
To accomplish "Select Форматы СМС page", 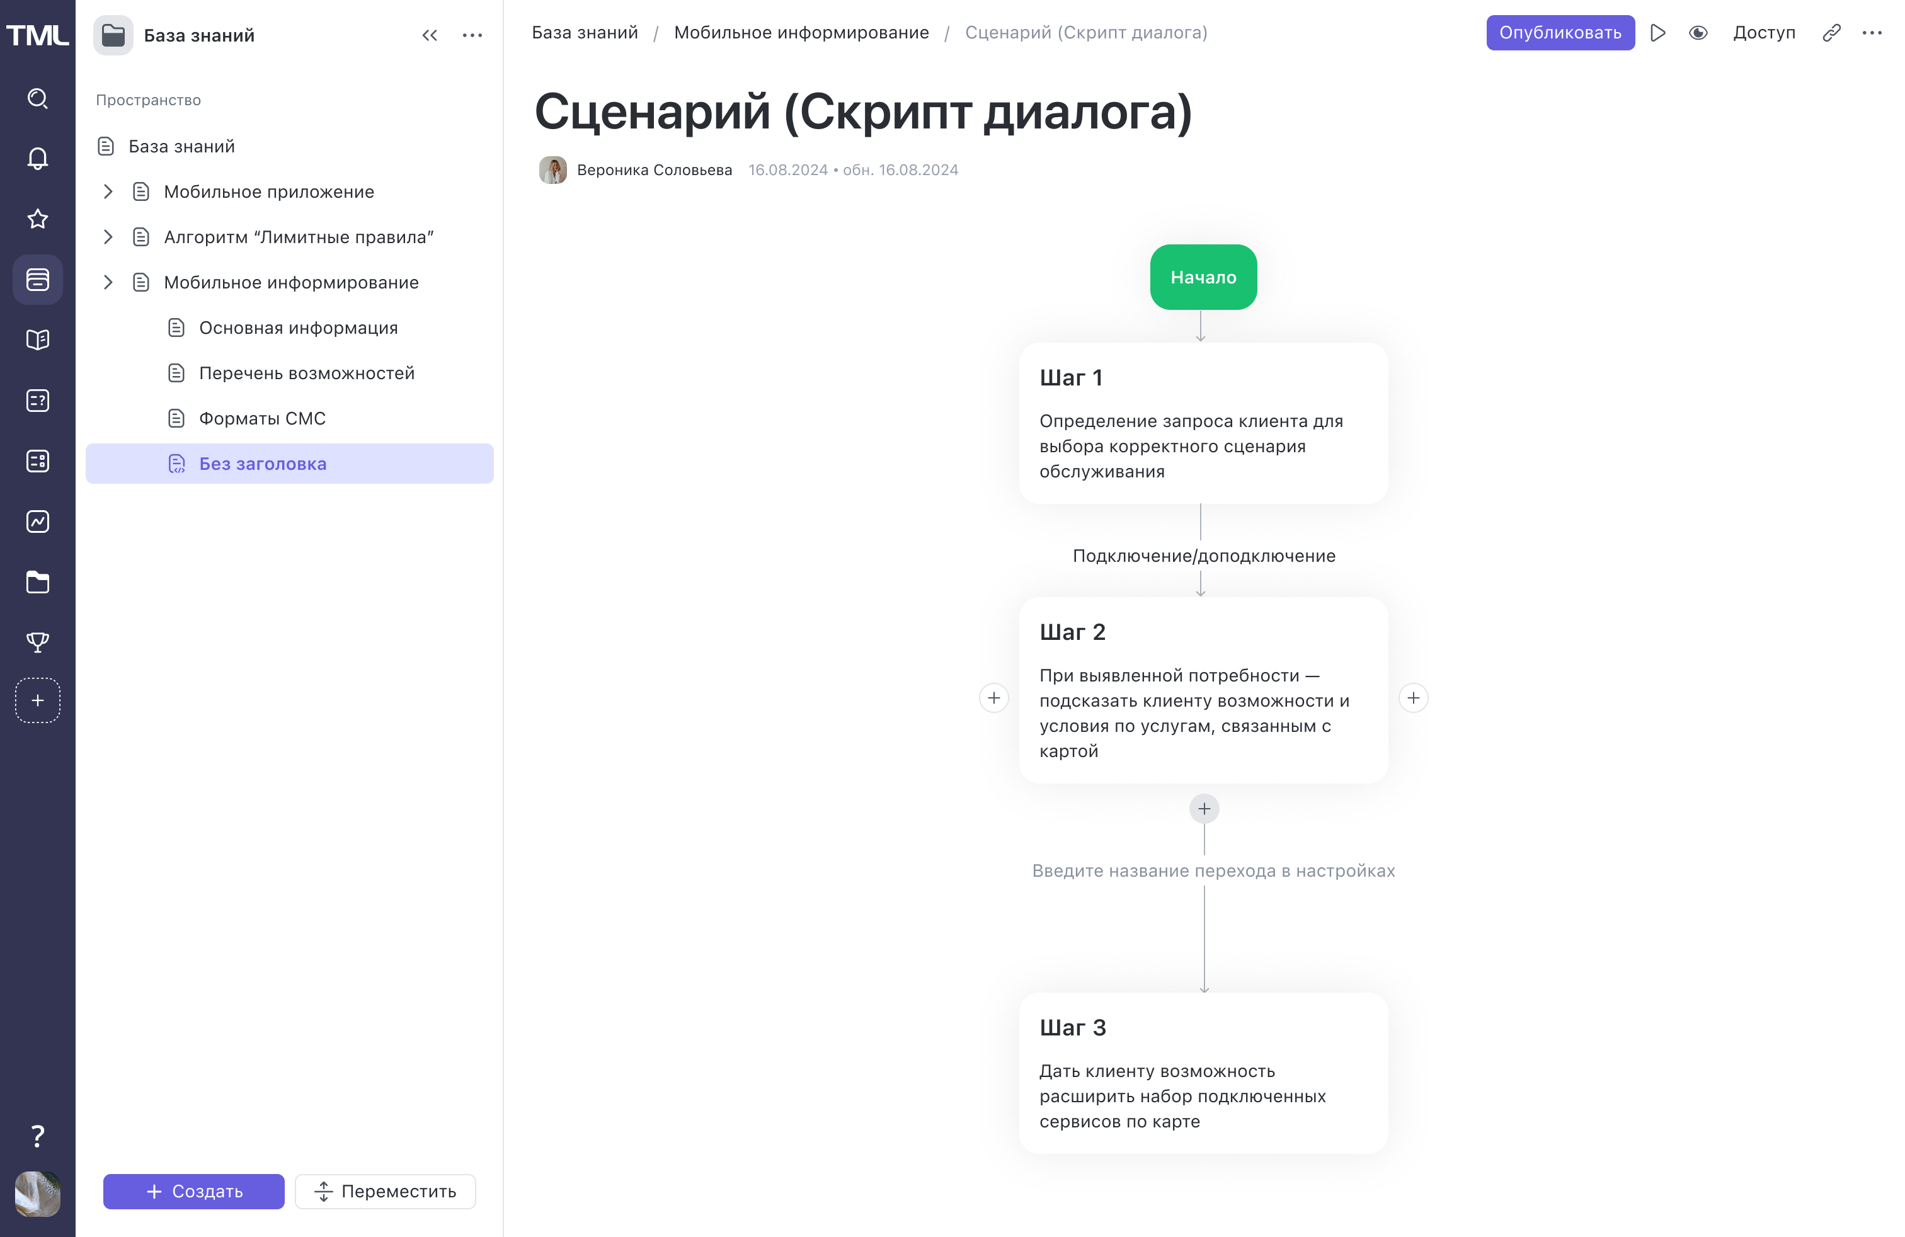I will click(x=261, y=418).
